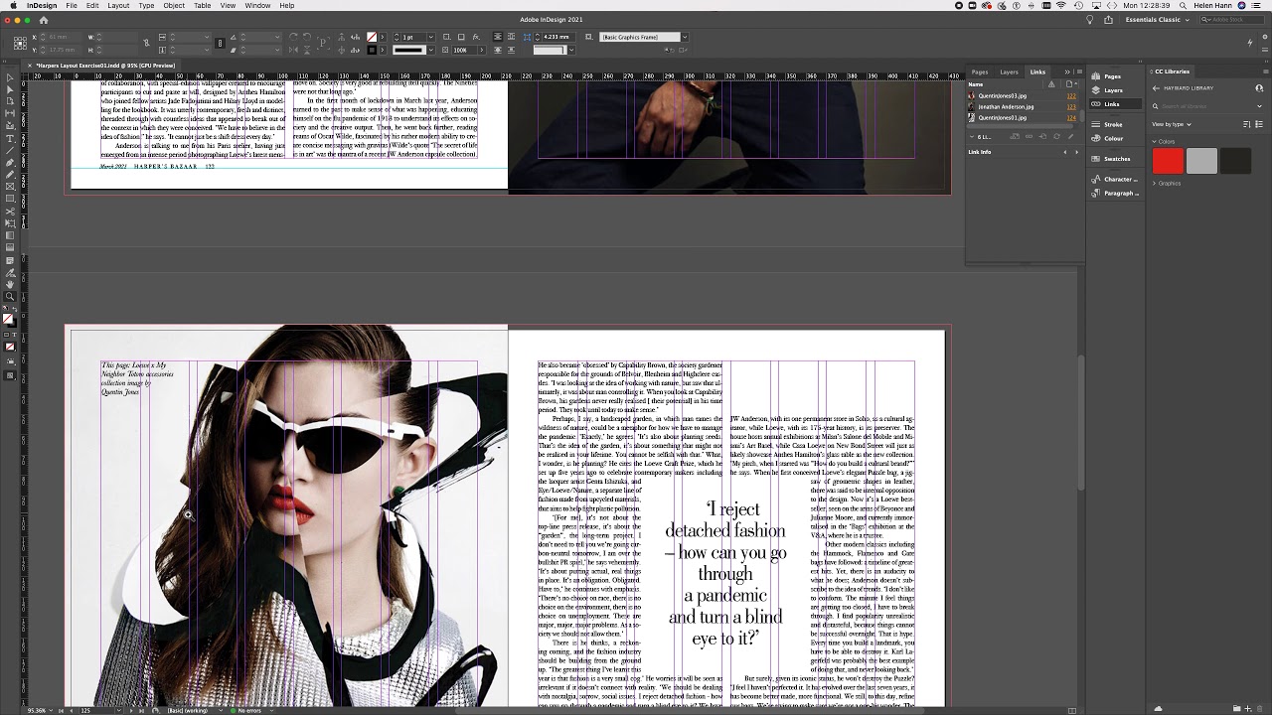1272x715 pixels.
Task: Click page link 124 for QuentinJones01.jpg
Action: 1071,118
